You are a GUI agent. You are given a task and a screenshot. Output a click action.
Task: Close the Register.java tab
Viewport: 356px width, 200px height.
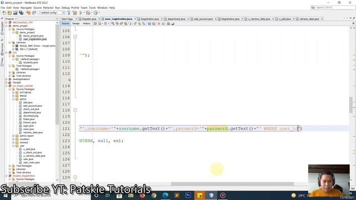point(99,19)
